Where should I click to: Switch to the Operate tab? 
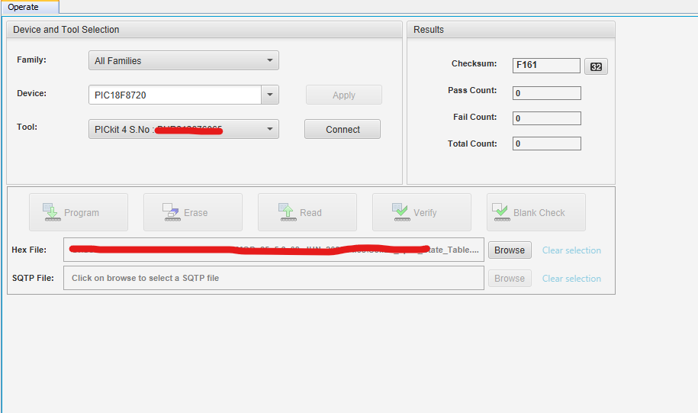23,7
